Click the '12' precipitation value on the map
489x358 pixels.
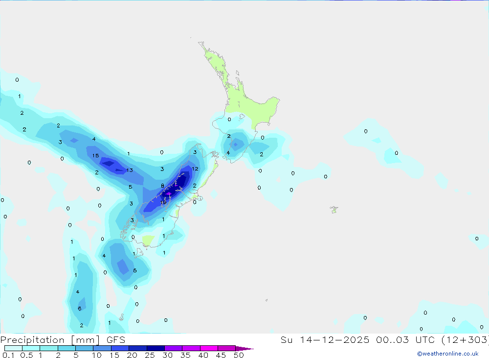coord(195,169)
